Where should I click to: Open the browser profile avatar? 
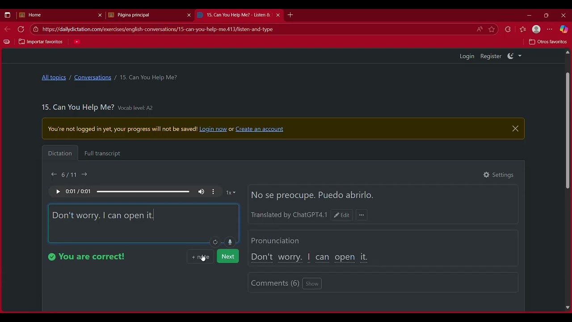[536, 29]
